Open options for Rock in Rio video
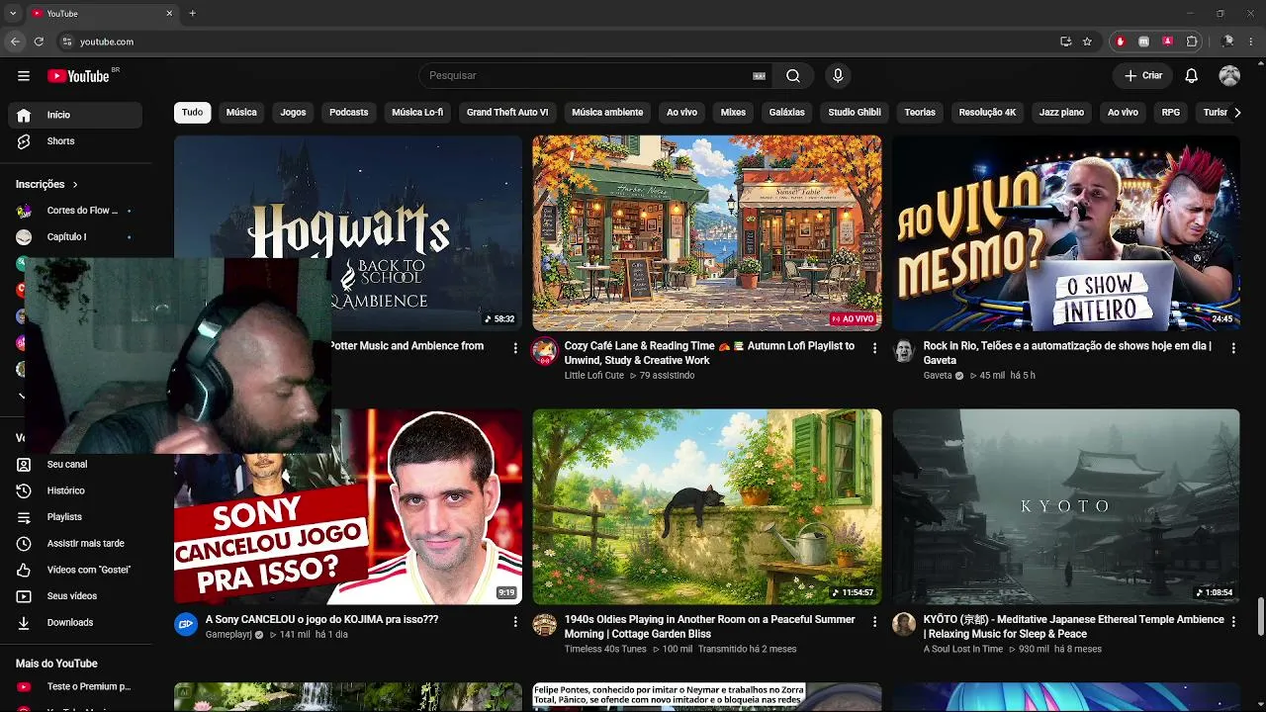Viewport: 1266px width, 712px height. [x=1233, y=348]
